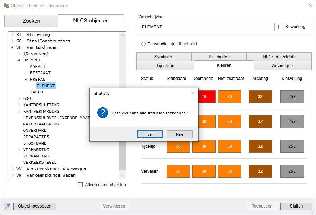316x215 pixels.
Task: Close the InfraCAD dialog with its X
Action: [193, 93]
